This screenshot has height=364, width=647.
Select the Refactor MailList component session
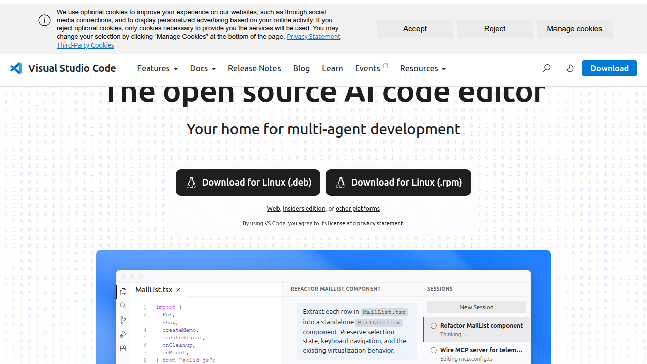pos(477,330)
